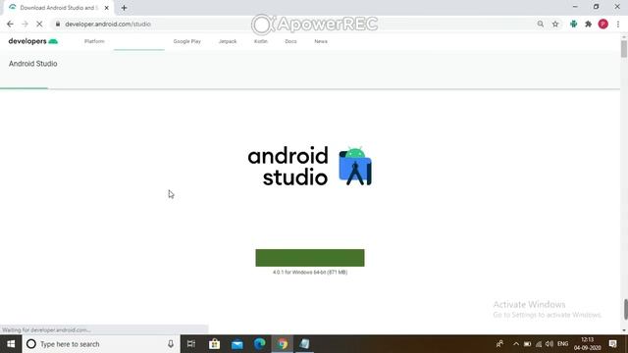Switch to Chrome in taskbar
The height and width of the screenshot is (353, 628).
283,344
